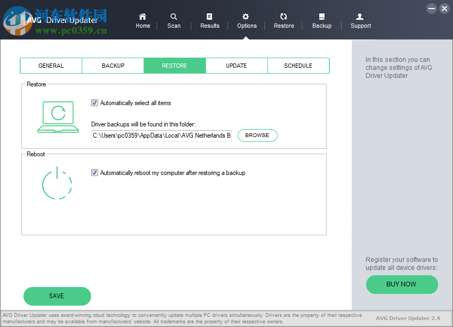Disable automatic reboot after restoring backup
Screen dimensions: 453x327
coord(94,172)
